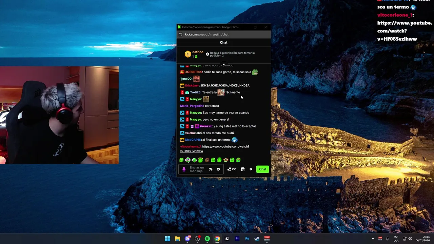
Task: Click the globe emote in MatiCAP18 message
Action: [234, 140]
